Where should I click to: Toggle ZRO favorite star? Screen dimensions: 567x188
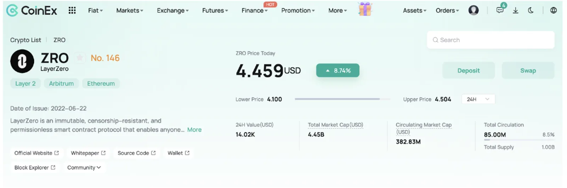pos(80,58)
